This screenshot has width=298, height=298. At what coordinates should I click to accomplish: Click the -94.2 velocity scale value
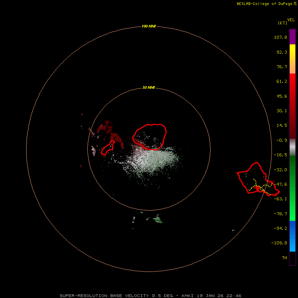tap(280, 228)
